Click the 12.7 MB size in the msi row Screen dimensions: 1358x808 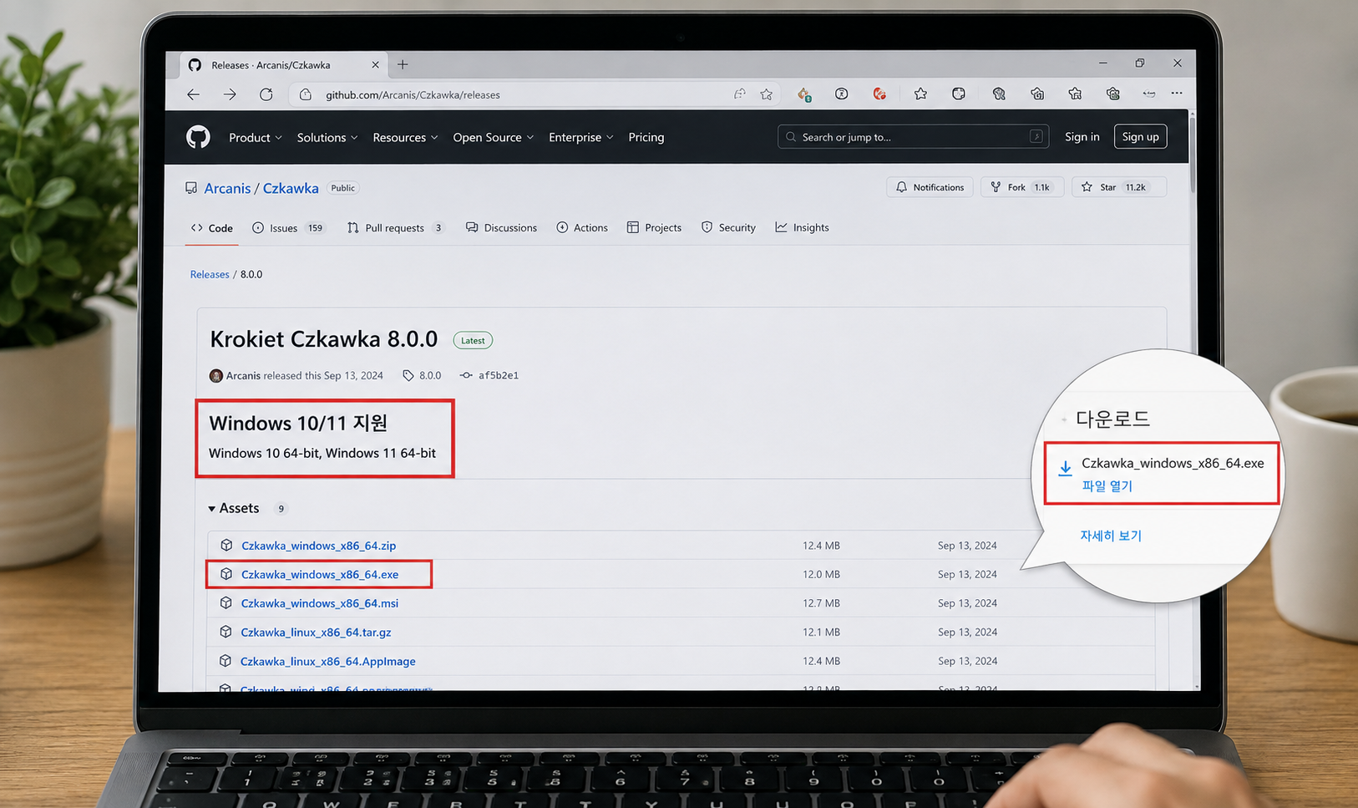[x=821, y=602]
